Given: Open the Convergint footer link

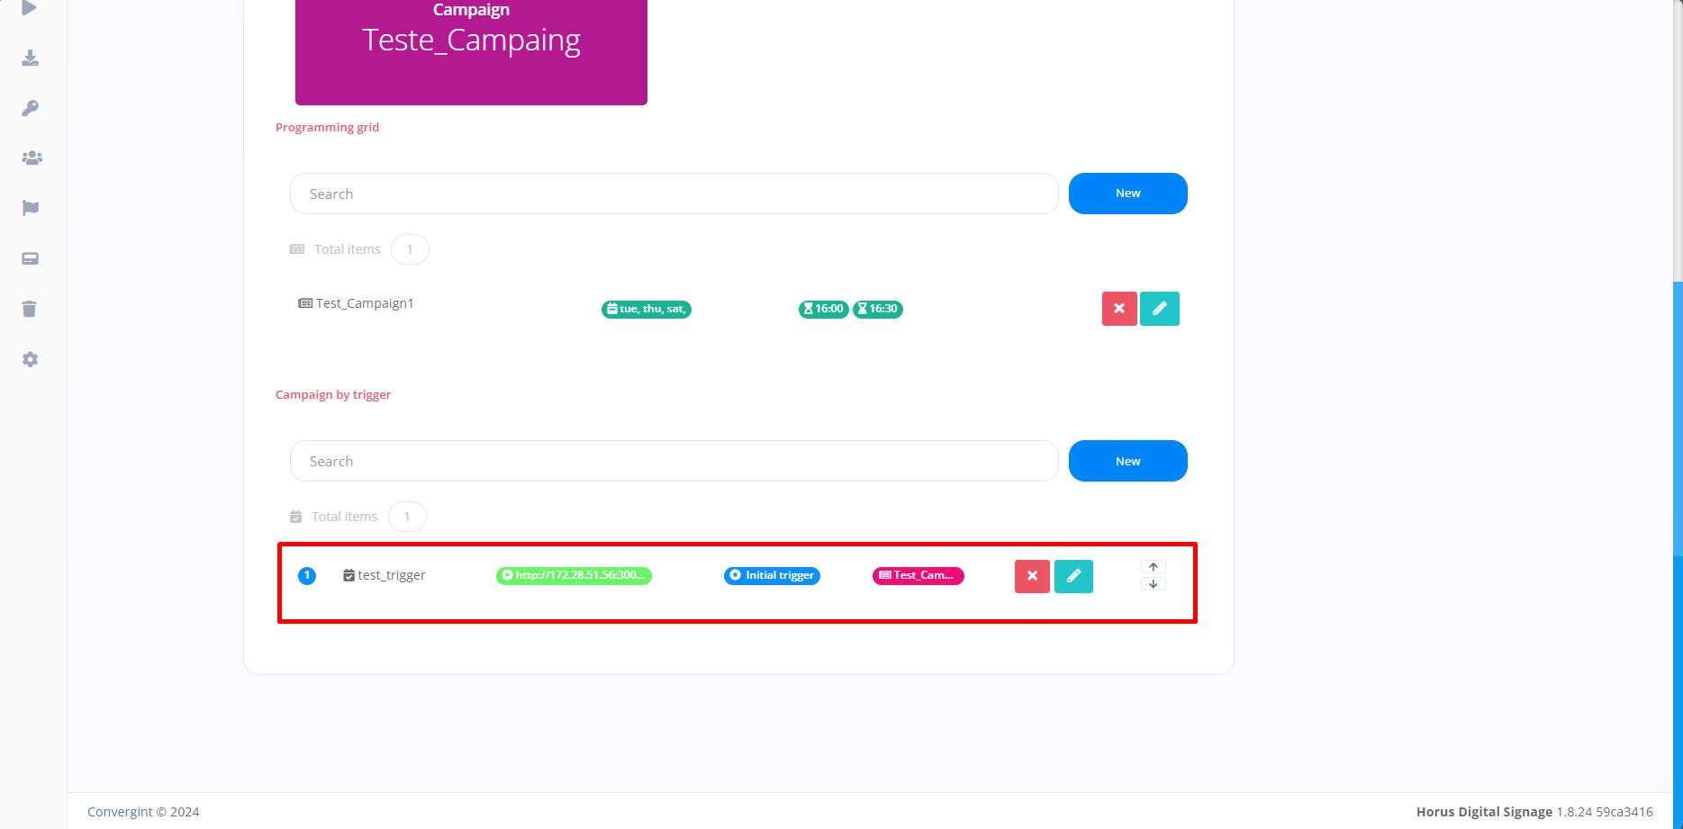Looking at the screenshot, I should tap(120, 812).
